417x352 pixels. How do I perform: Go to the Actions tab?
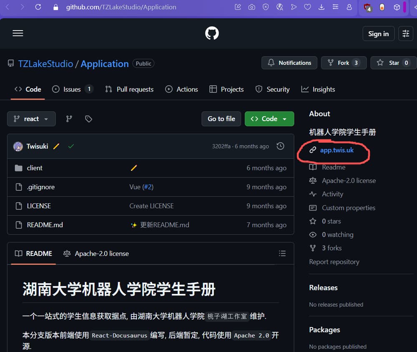click(181, 89)
